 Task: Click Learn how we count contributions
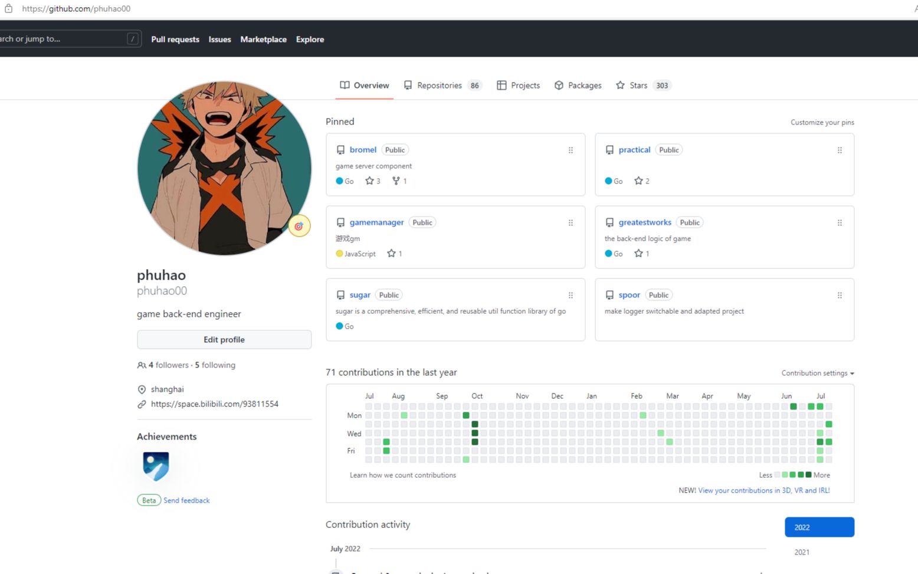pos(403,475)
